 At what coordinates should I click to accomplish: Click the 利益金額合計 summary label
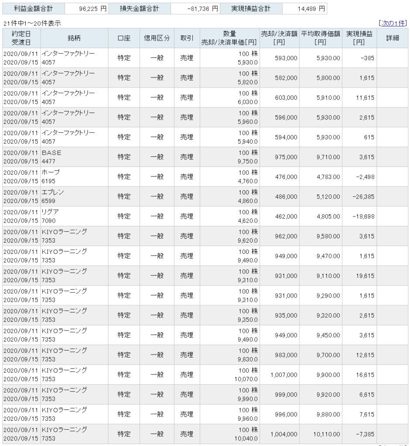(33, 9)
